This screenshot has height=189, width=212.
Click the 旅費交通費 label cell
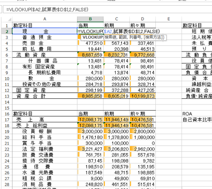click(x=45, y=155)
